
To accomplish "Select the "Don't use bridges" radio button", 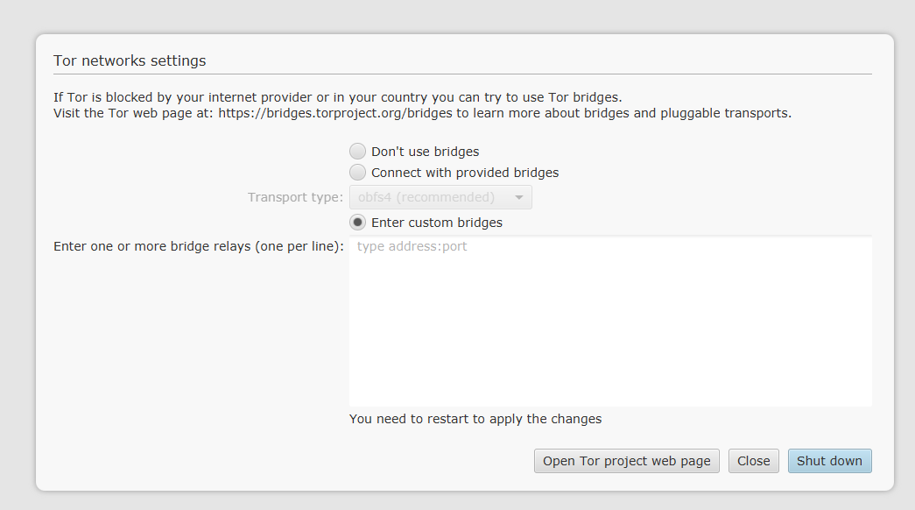I will [x=357, y=152].
